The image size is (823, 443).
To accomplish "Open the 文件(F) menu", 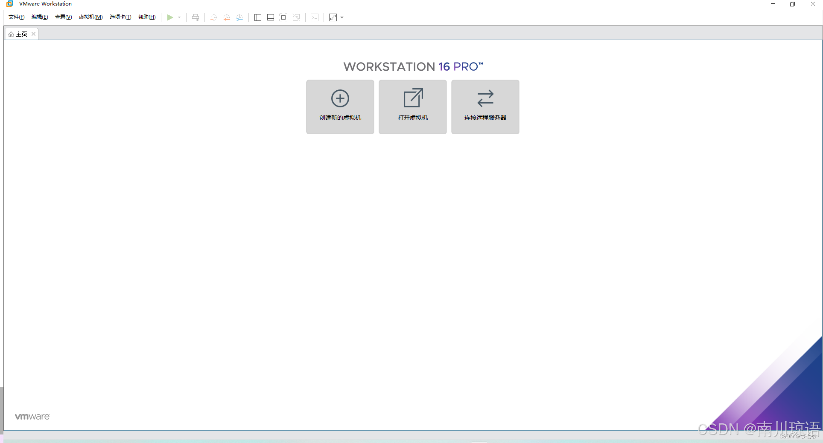I will 16,17.
